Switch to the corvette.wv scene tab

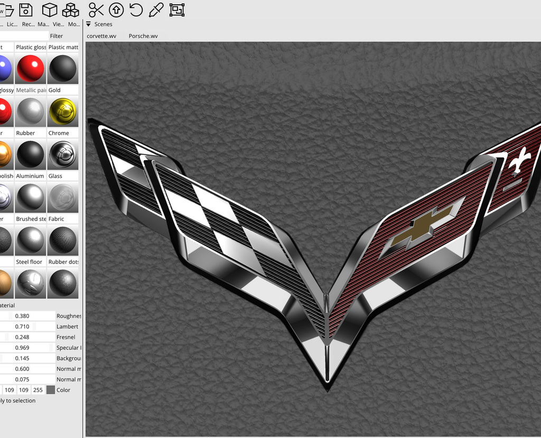coord(101,36)
